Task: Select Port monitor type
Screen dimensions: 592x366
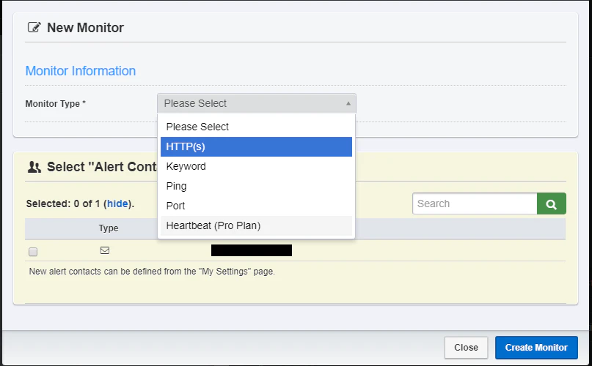Action: [x=256, y=206]
